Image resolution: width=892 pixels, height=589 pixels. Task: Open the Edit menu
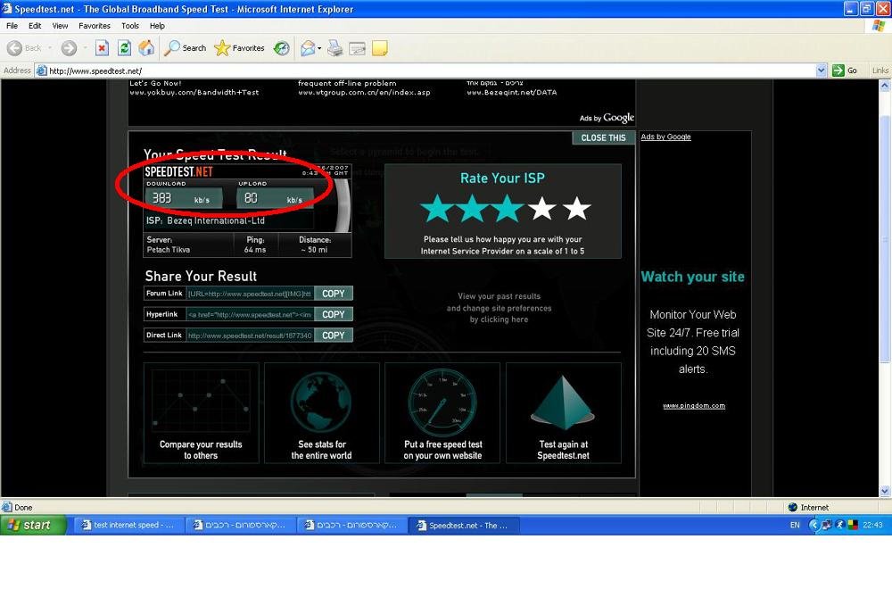point(35,26)
